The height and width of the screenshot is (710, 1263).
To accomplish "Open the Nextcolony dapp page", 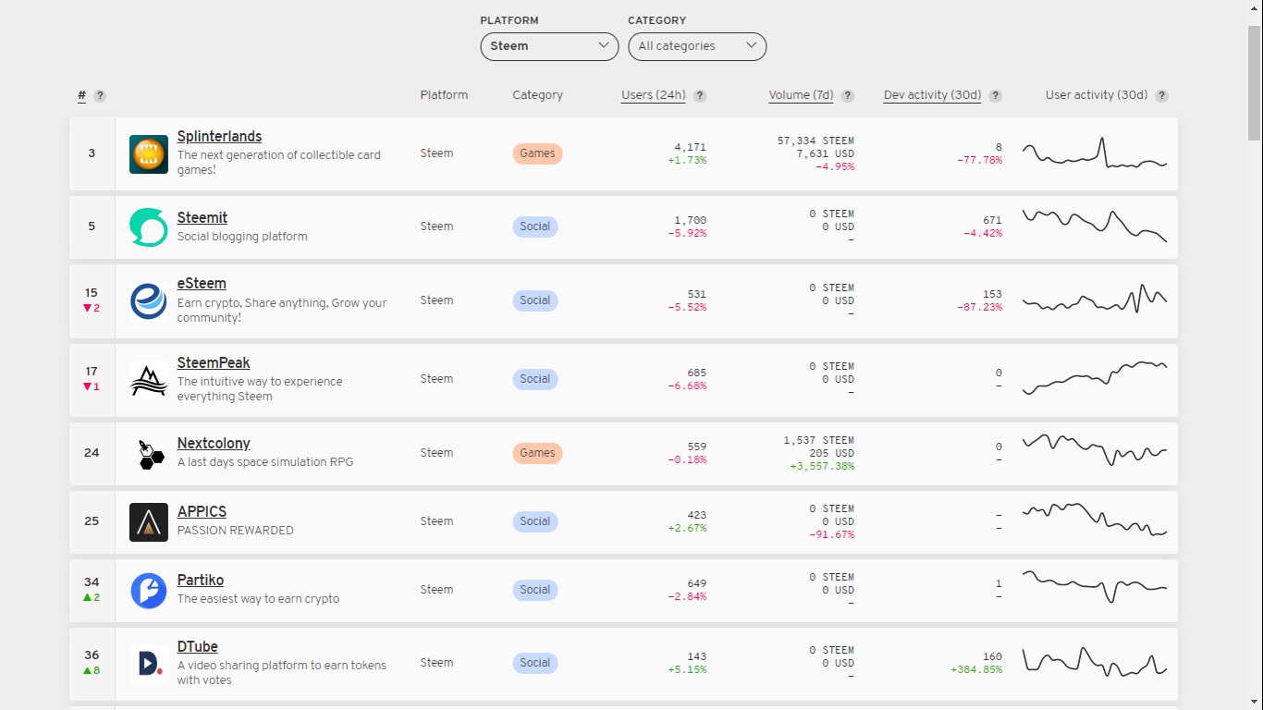I will (x=214, y=444).
